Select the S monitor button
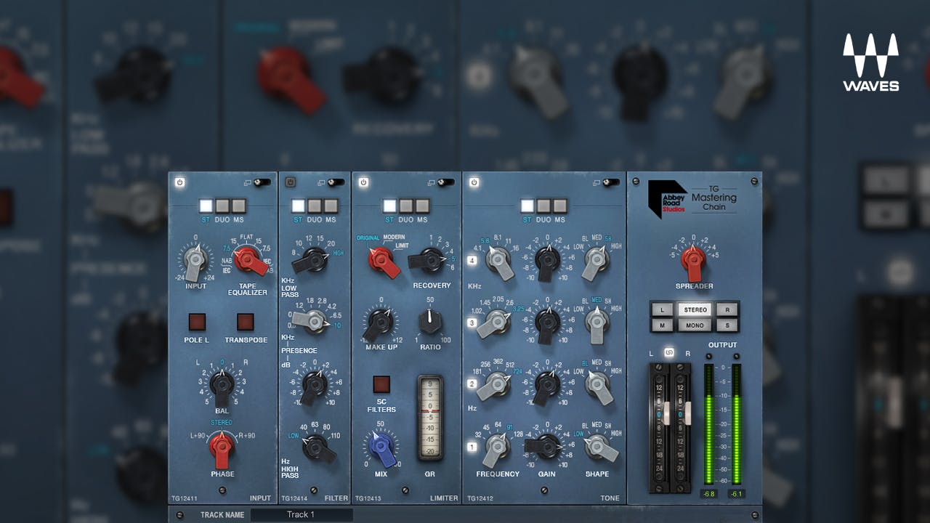This screenshot has width=930, height=523. click(x=727, y=325)
